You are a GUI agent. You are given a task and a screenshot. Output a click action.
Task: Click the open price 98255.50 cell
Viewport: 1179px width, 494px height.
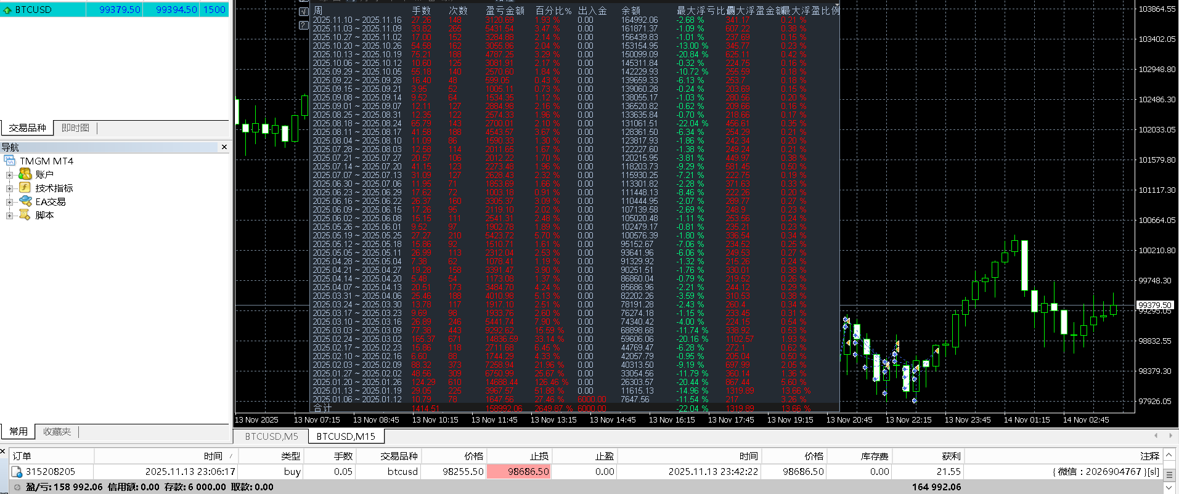coord(463,472)
